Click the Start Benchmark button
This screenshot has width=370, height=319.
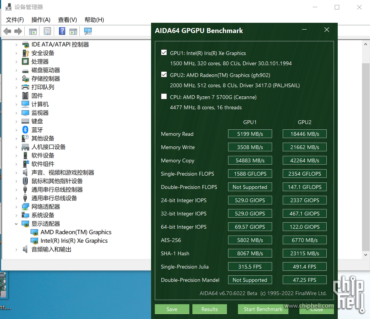263,309
